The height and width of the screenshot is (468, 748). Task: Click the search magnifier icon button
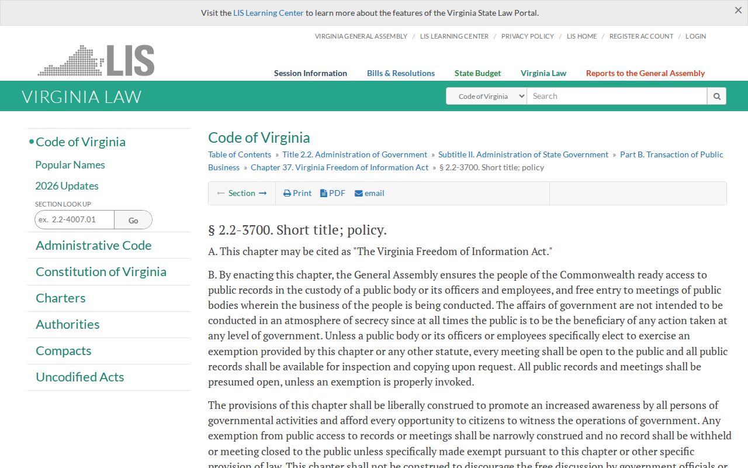tap(716, 96)
